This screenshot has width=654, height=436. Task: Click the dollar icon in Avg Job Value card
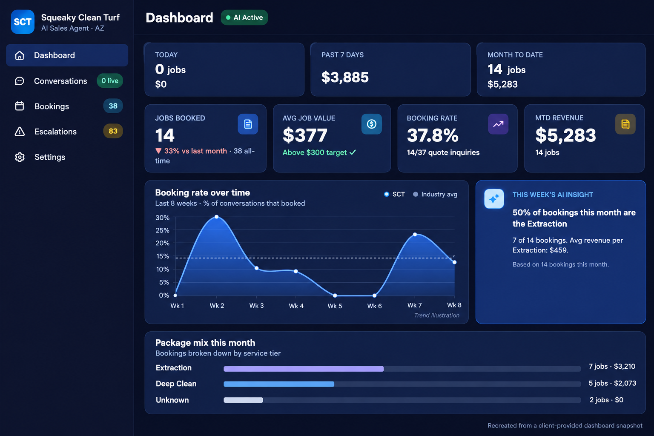(x=372, y=124)
